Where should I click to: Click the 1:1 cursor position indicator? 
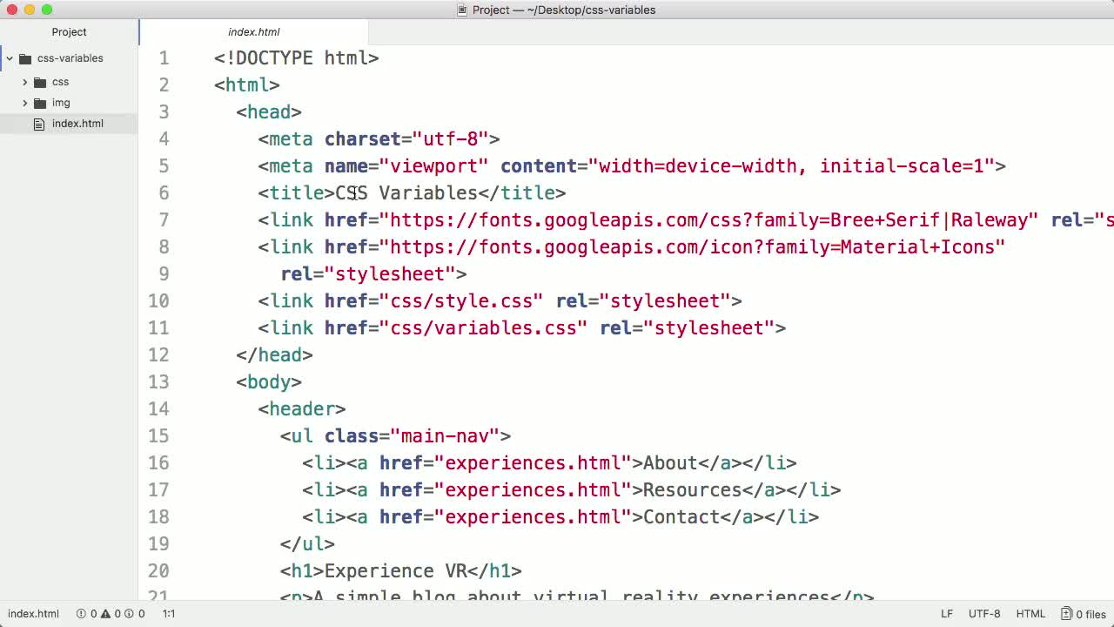click(x=169, y=614)
